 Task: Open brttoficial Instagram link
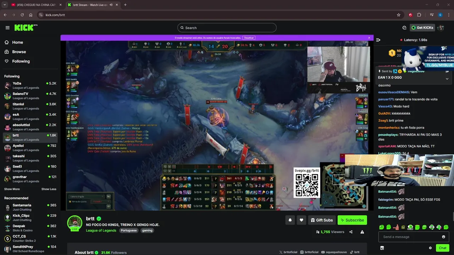tap(309, 252)
